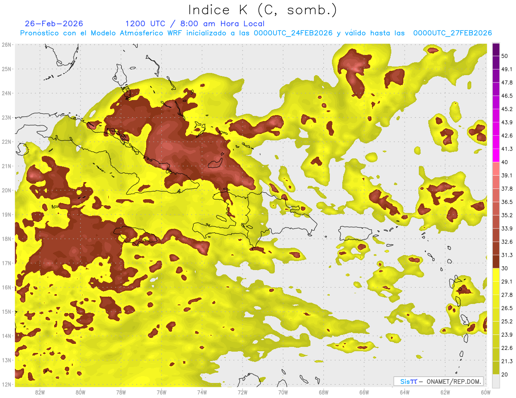Image resolution: width=516 pixels, height=398 pixels.
Task: Pick the salmon swatch between 39.1 and 40
Action: 496,169
